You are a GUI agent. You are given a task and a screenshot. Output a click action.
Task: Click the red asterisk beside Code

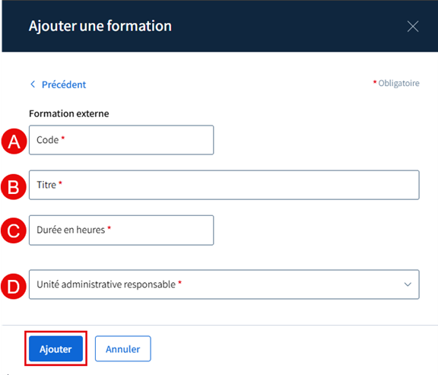(63, 138)
